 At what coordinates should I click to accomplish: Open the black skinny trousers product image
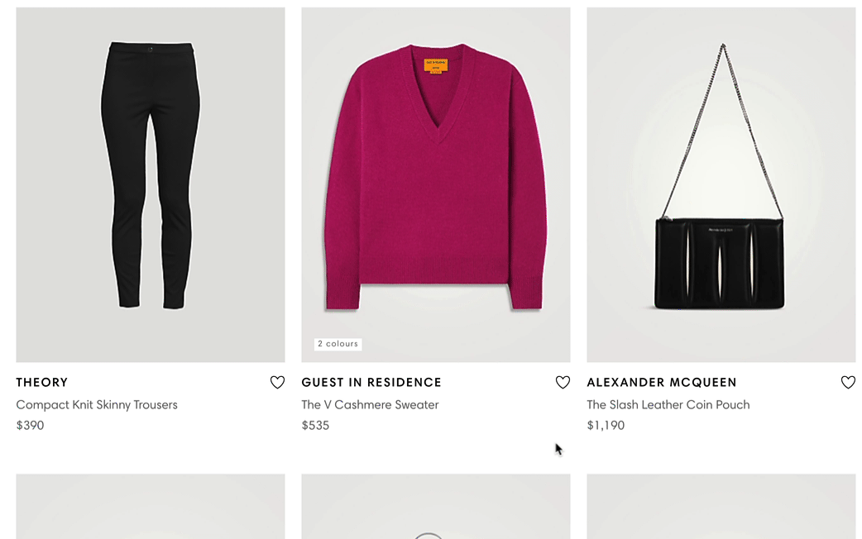click(x=151, y=184)
